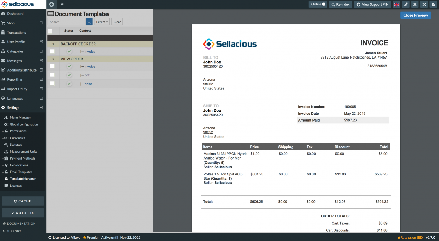Open Licenses settings page
Image resolution: width=439 pixels, height=241 pixels.
tap(15, 186)
